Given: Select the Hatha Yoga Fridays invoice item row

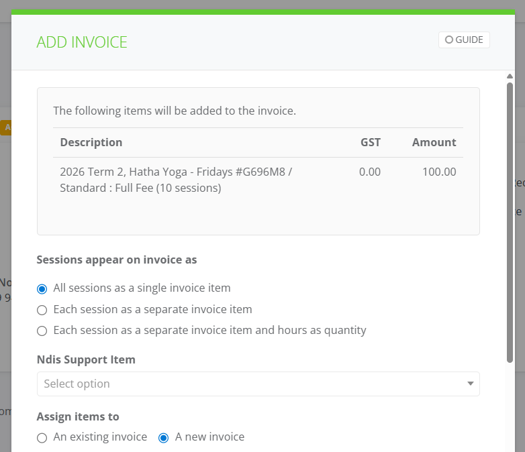Looking at the screenshot, I should tap(258, 180).
